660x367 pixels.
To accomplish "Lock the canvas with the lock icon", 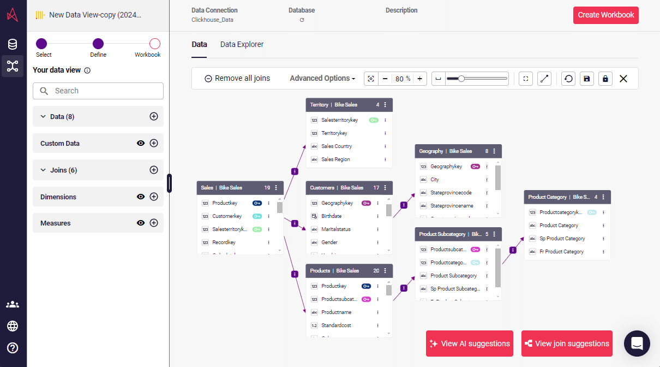I will (x=605, y=79).
